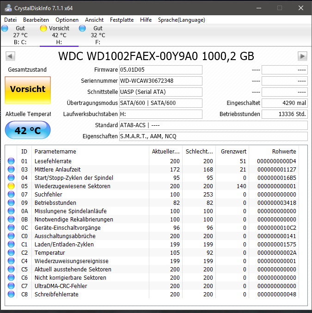
Task: Open the Hilfe menu
Action: coord(146,20)
